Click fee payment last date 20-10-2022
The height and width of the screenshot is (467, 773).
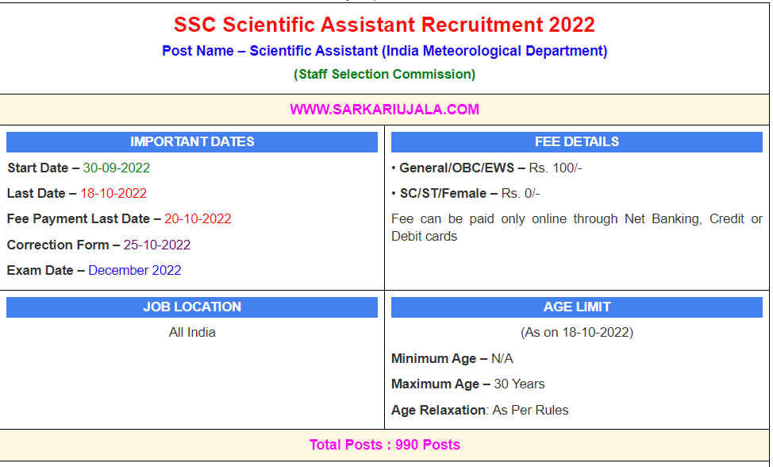point(198,218)
